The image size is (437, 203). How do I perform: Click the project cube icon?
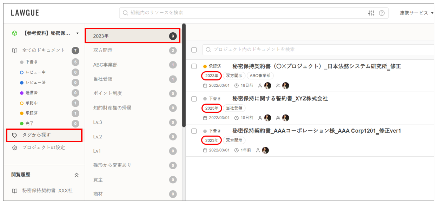(x=14, y=33)
